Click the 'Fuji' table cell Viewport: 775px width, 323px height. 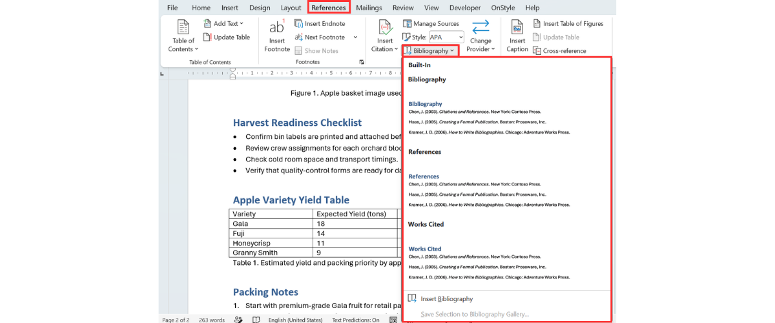coord(271,233)
